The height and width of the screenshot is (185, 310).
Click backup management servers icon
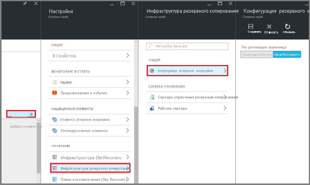point(152,97)
